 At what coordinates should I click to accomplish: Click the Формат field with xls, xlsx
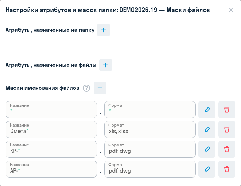click(150, 129)
